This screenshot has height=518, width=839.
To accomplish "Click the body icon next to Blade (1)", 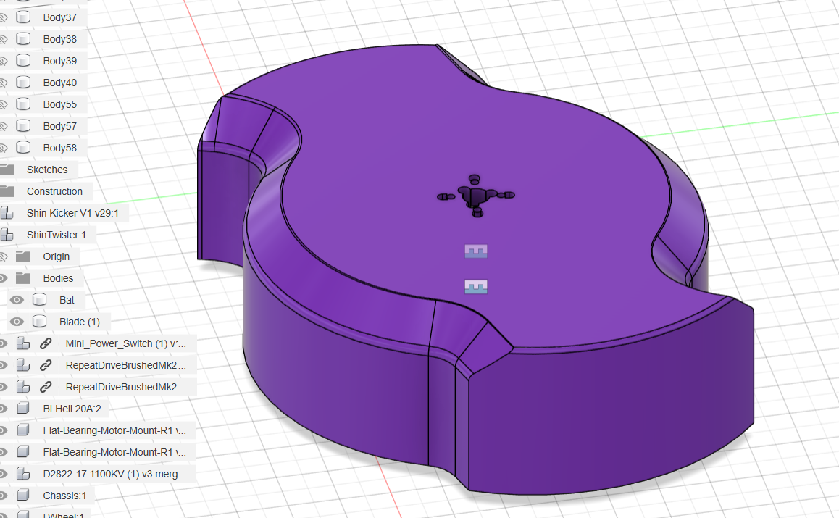I will click(x=40, y=322).
